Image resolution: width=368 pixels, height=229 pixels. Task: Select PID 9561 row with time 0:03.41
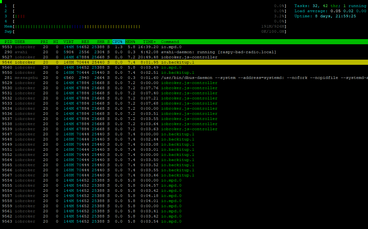184,211
